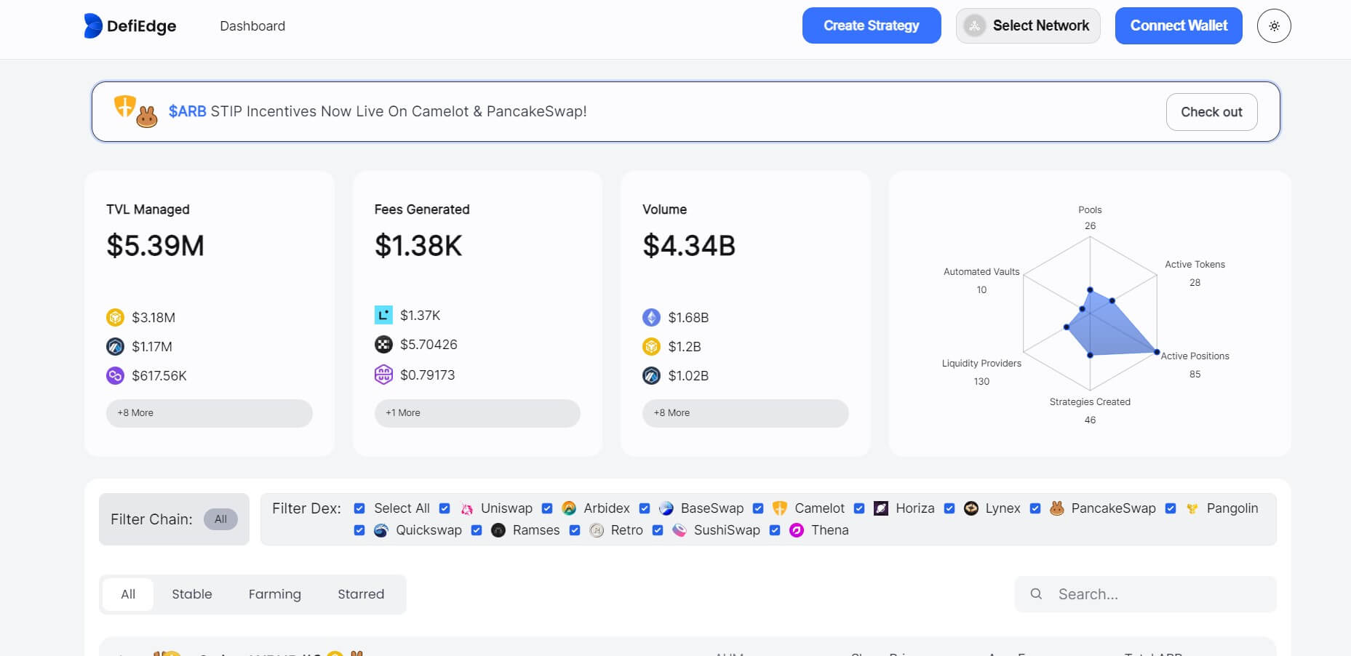Screen dimensions: 1351x656
Task: Click the Polygon icon beside $617.56K
Action: (x=115, y=375)
